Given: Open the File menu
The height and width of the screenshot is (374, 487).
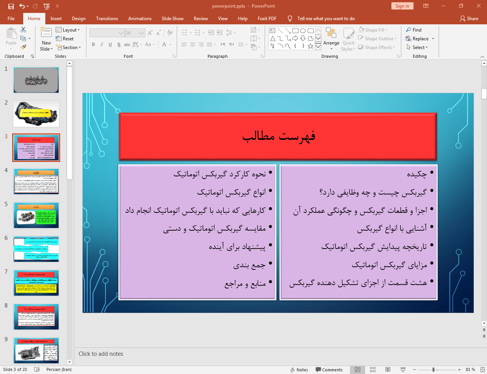Looking at the screenshot, I should pos(11,19).
